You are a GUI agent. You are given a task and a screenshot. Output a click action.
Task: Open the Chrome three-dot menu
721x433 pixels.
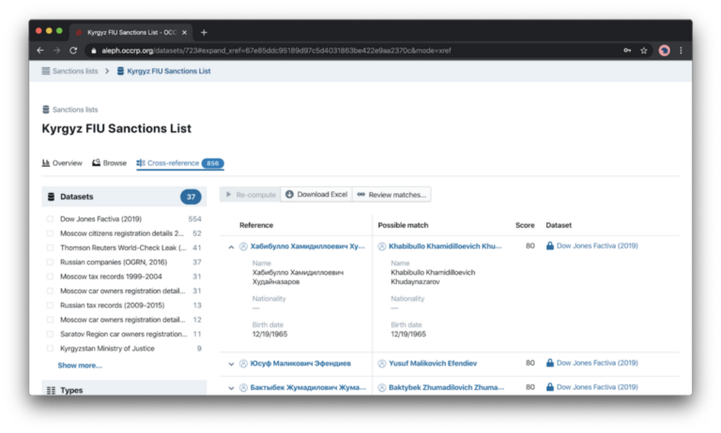coord(681,51)
